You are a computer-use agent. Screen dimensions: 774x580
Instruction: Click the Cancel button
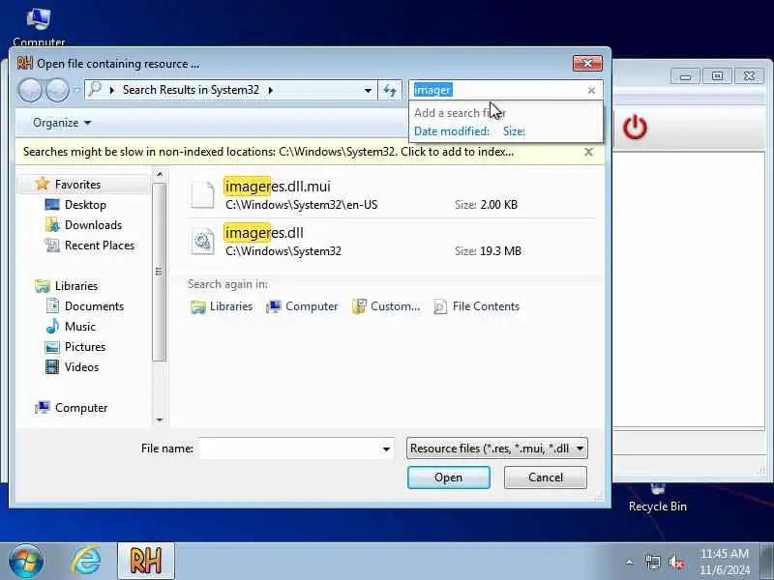pyautogui.click(x=546, y=478)
